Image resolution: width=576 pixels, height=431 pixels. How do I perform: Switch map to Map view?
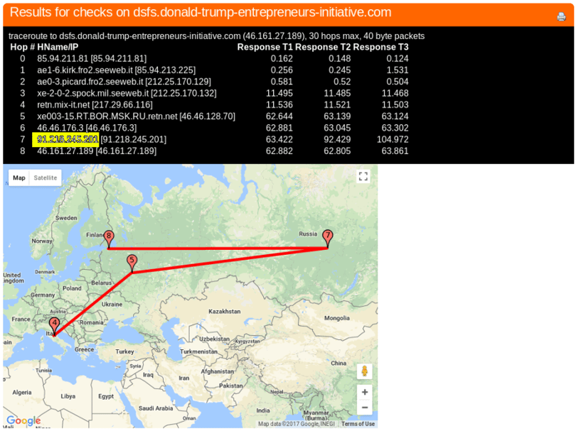tap(19, 178)
